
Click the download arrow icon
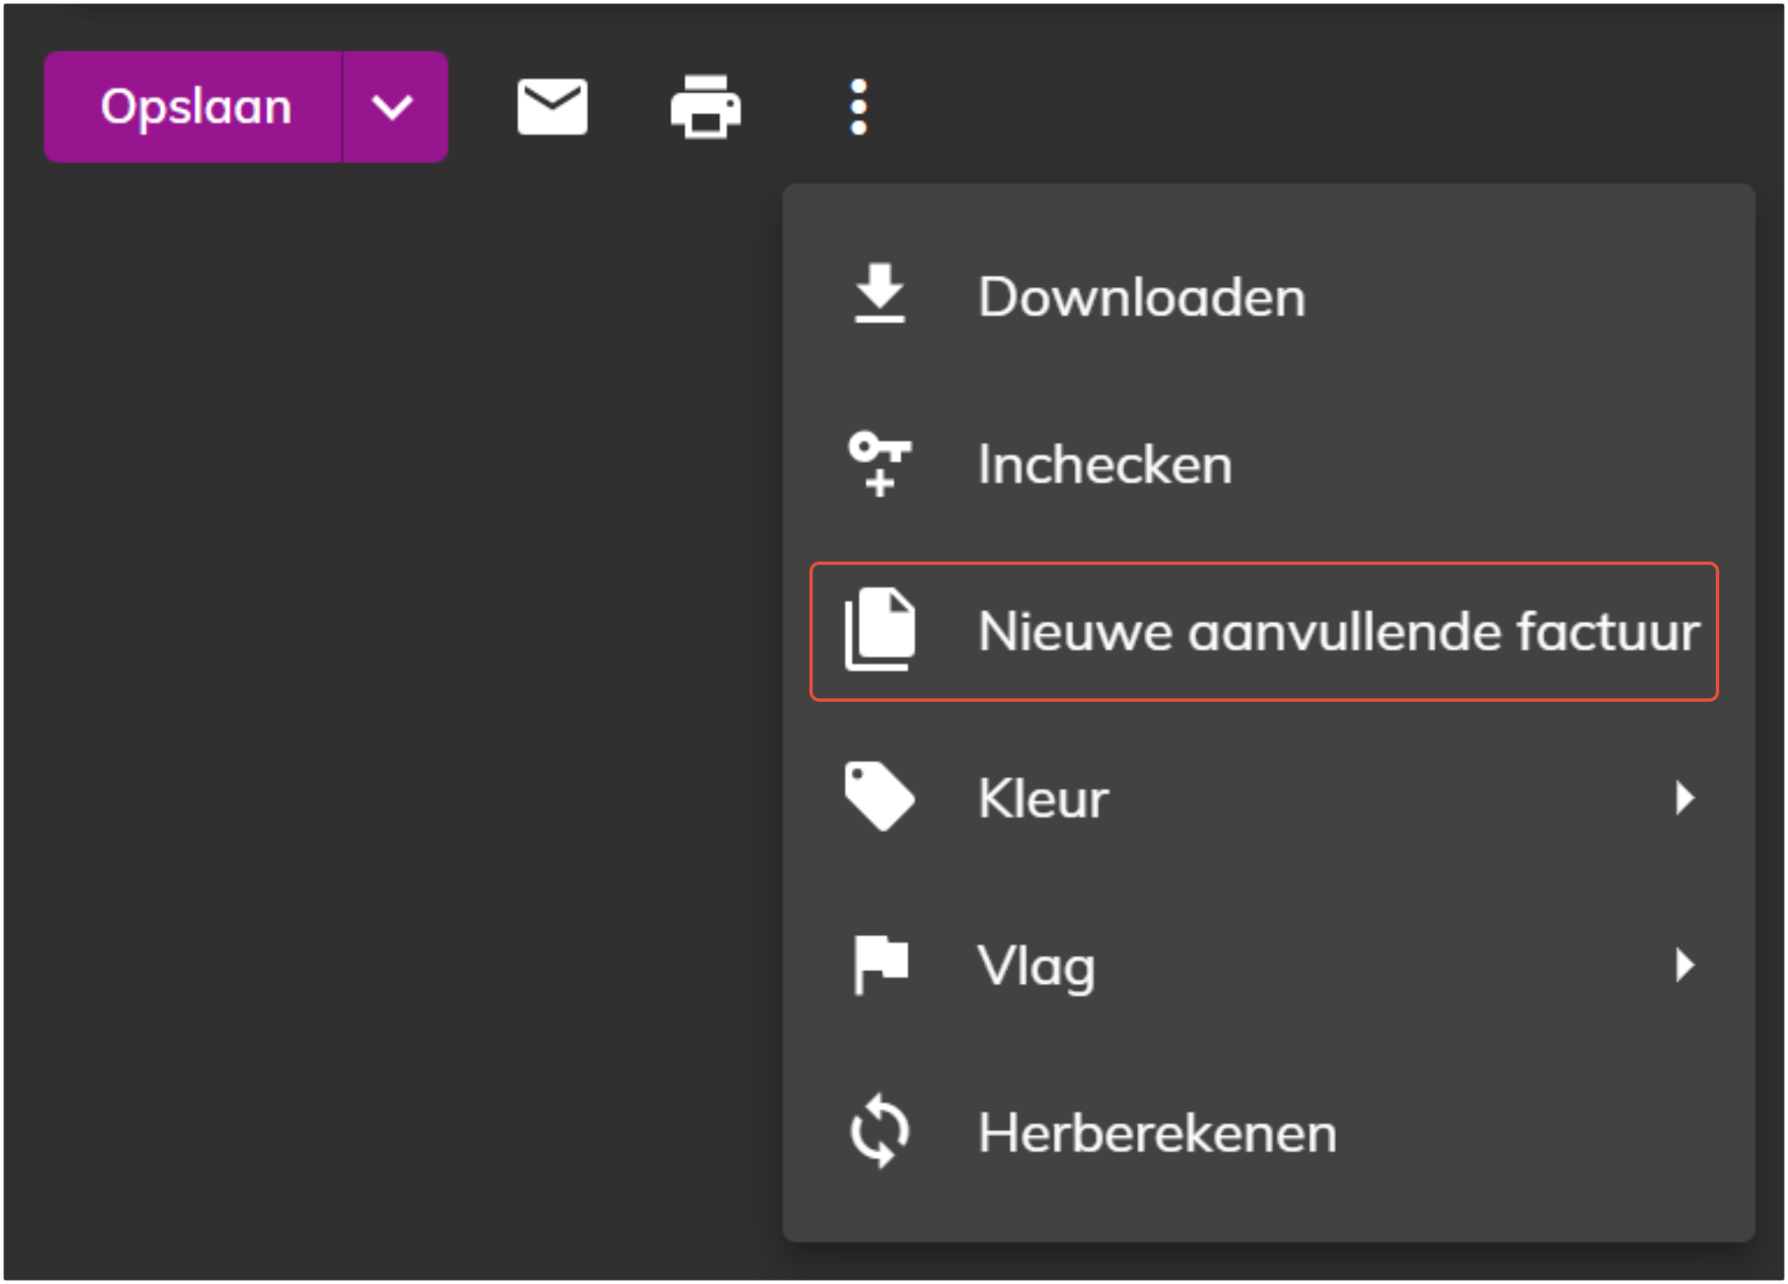pyautogui.click(x=879, y=294)
